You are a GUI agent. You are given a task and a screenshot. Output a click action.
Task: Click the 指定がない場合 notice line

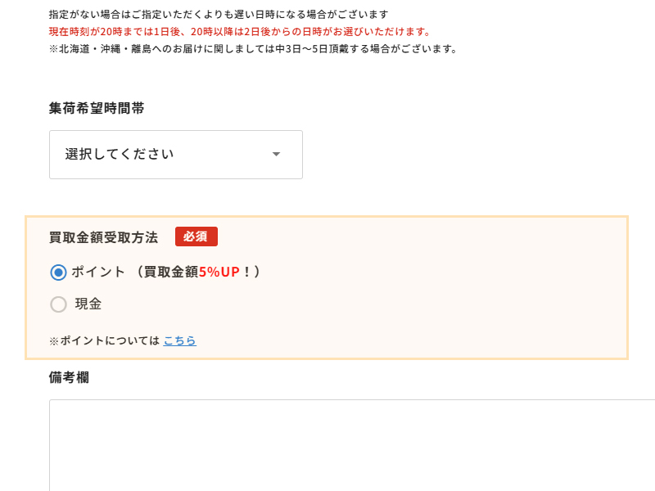218,15
